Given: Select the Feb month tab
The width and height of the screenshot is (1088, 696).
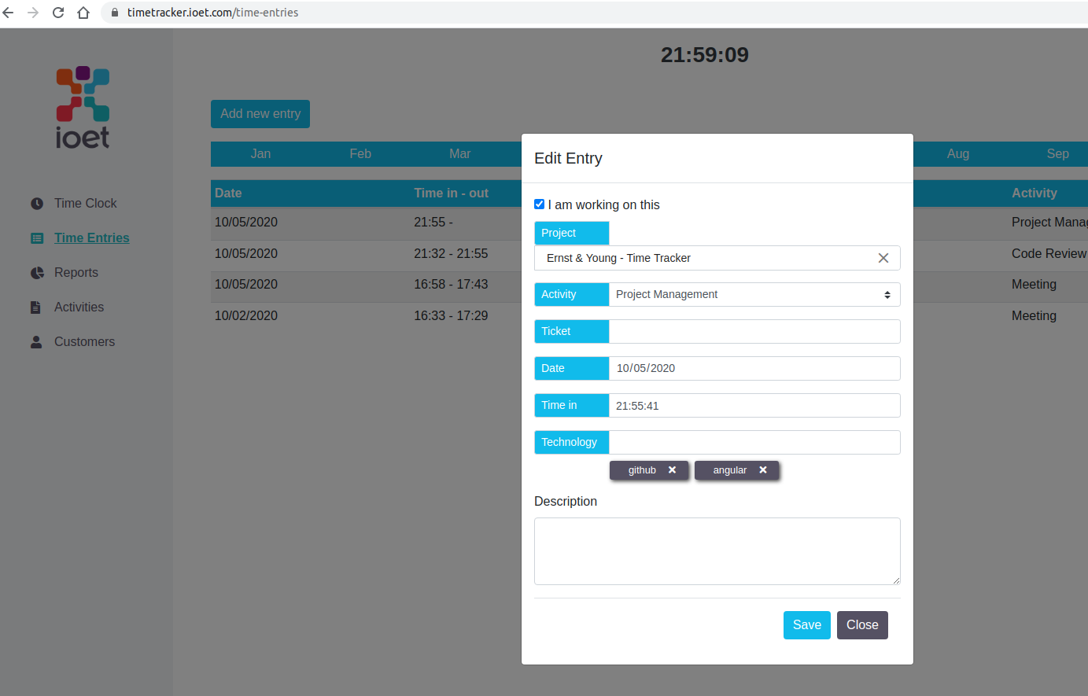Looking at the screenshot, I should (x=360, y=154).
